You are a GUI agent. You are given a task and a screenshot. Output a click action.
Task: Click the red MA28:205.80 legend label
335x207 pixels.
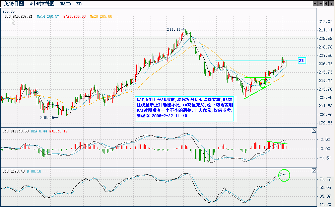coord(74,16)
